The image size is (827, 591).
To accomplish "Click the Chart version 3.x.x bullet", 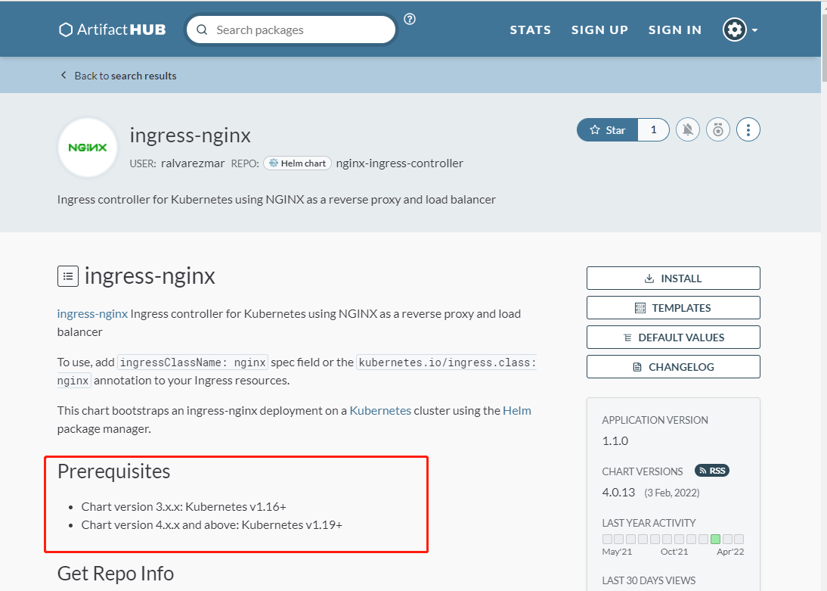I will tap(184, 506).
